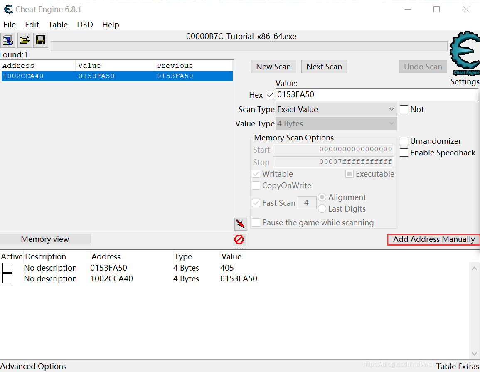480x372 pixels.
Task: Click address 1002CCA40 in address table
Action: (x=112, y=278)
